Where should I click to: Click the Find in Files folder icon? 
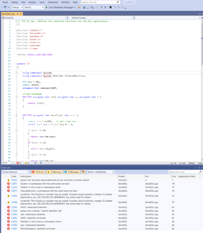(x=79, y=7)
